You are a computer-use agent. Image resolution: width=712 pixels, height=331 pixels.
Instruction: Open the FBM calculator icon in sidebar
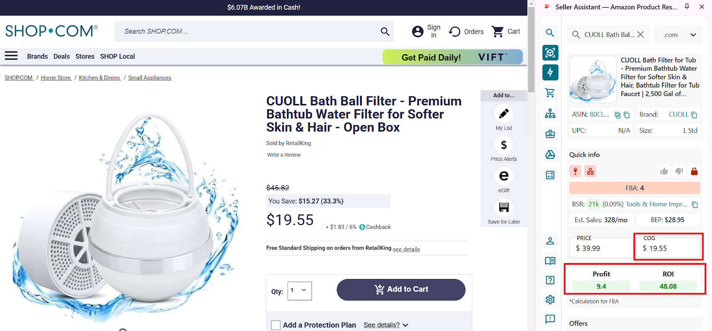pyautogui.click(x=550, y=175)
